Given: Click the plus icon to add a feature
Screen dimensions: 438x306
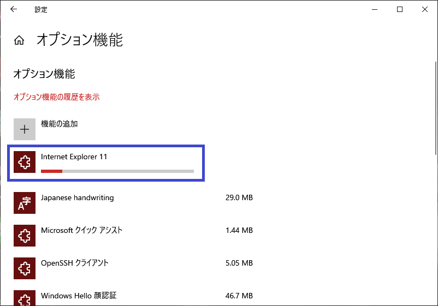Looking at the screenshot, I should [x=25, y=129].
